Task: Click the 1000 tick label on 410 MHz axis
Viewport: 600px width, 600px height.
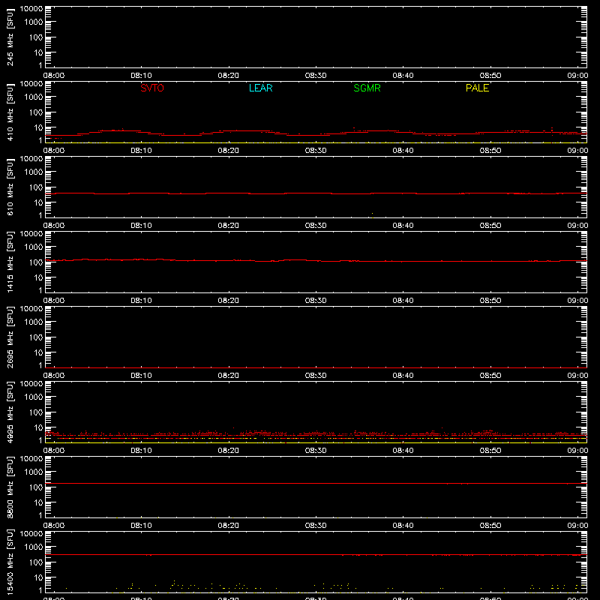Action: click(x=34, y=97)
